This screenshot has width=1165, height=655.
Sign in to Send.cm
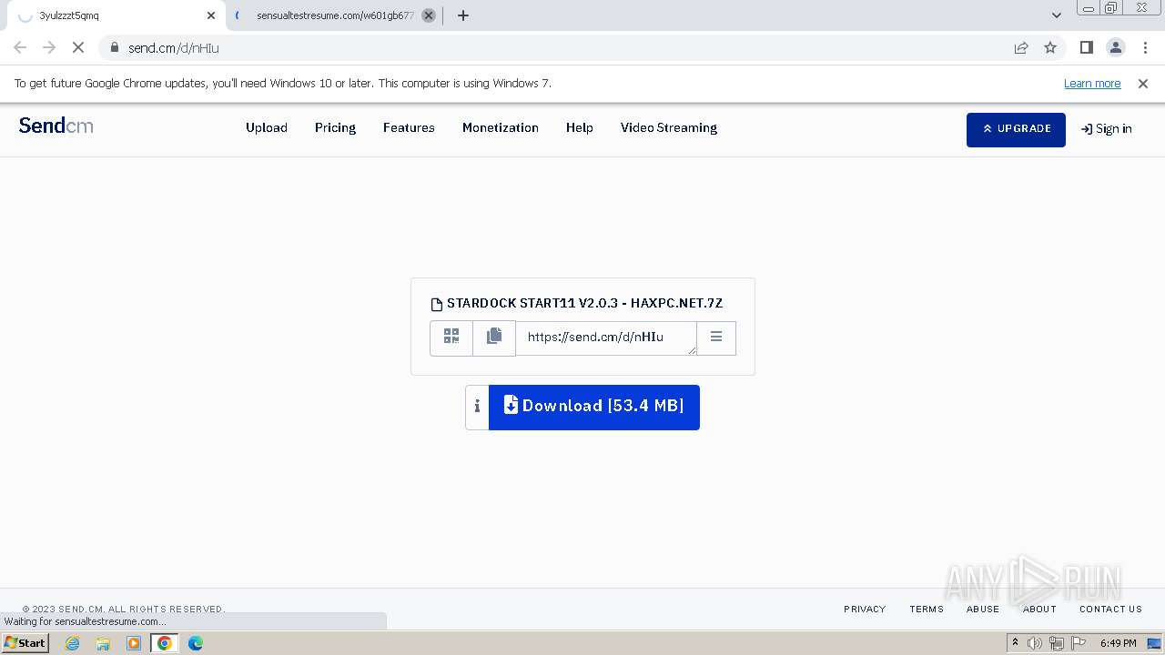point(1107,129)
